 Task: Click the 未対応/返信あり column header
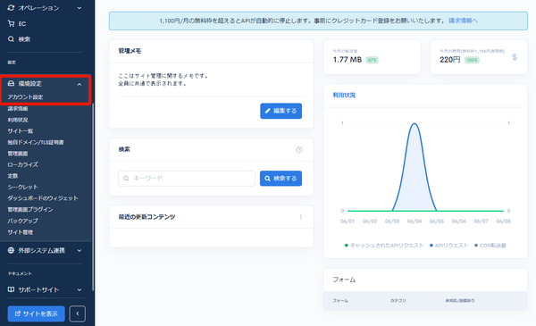[x=460, y=301]
